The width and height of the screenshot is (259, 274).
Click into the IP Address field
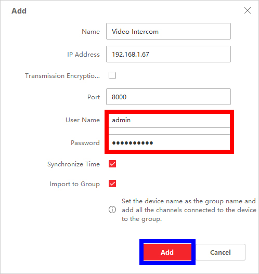pos(169,54)
